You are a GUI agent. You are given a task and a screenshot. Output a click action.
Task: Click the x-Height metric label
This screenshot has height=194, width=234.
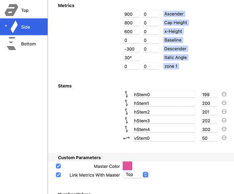pos(173,32)
